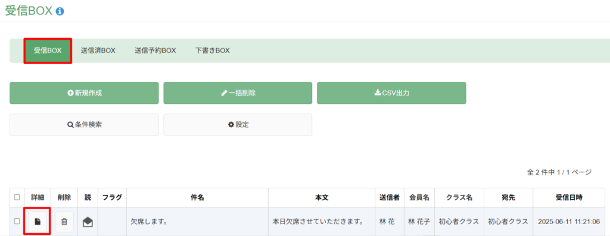Image resolution: width=610 pixels, height=236 pixels.
Task: Open 条件検索 search button
Action: (84, 125)
